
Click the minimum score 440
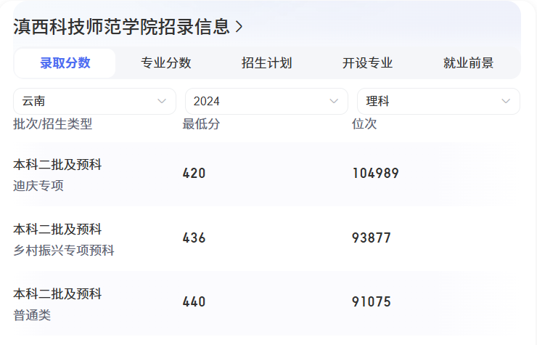[194, 302]
